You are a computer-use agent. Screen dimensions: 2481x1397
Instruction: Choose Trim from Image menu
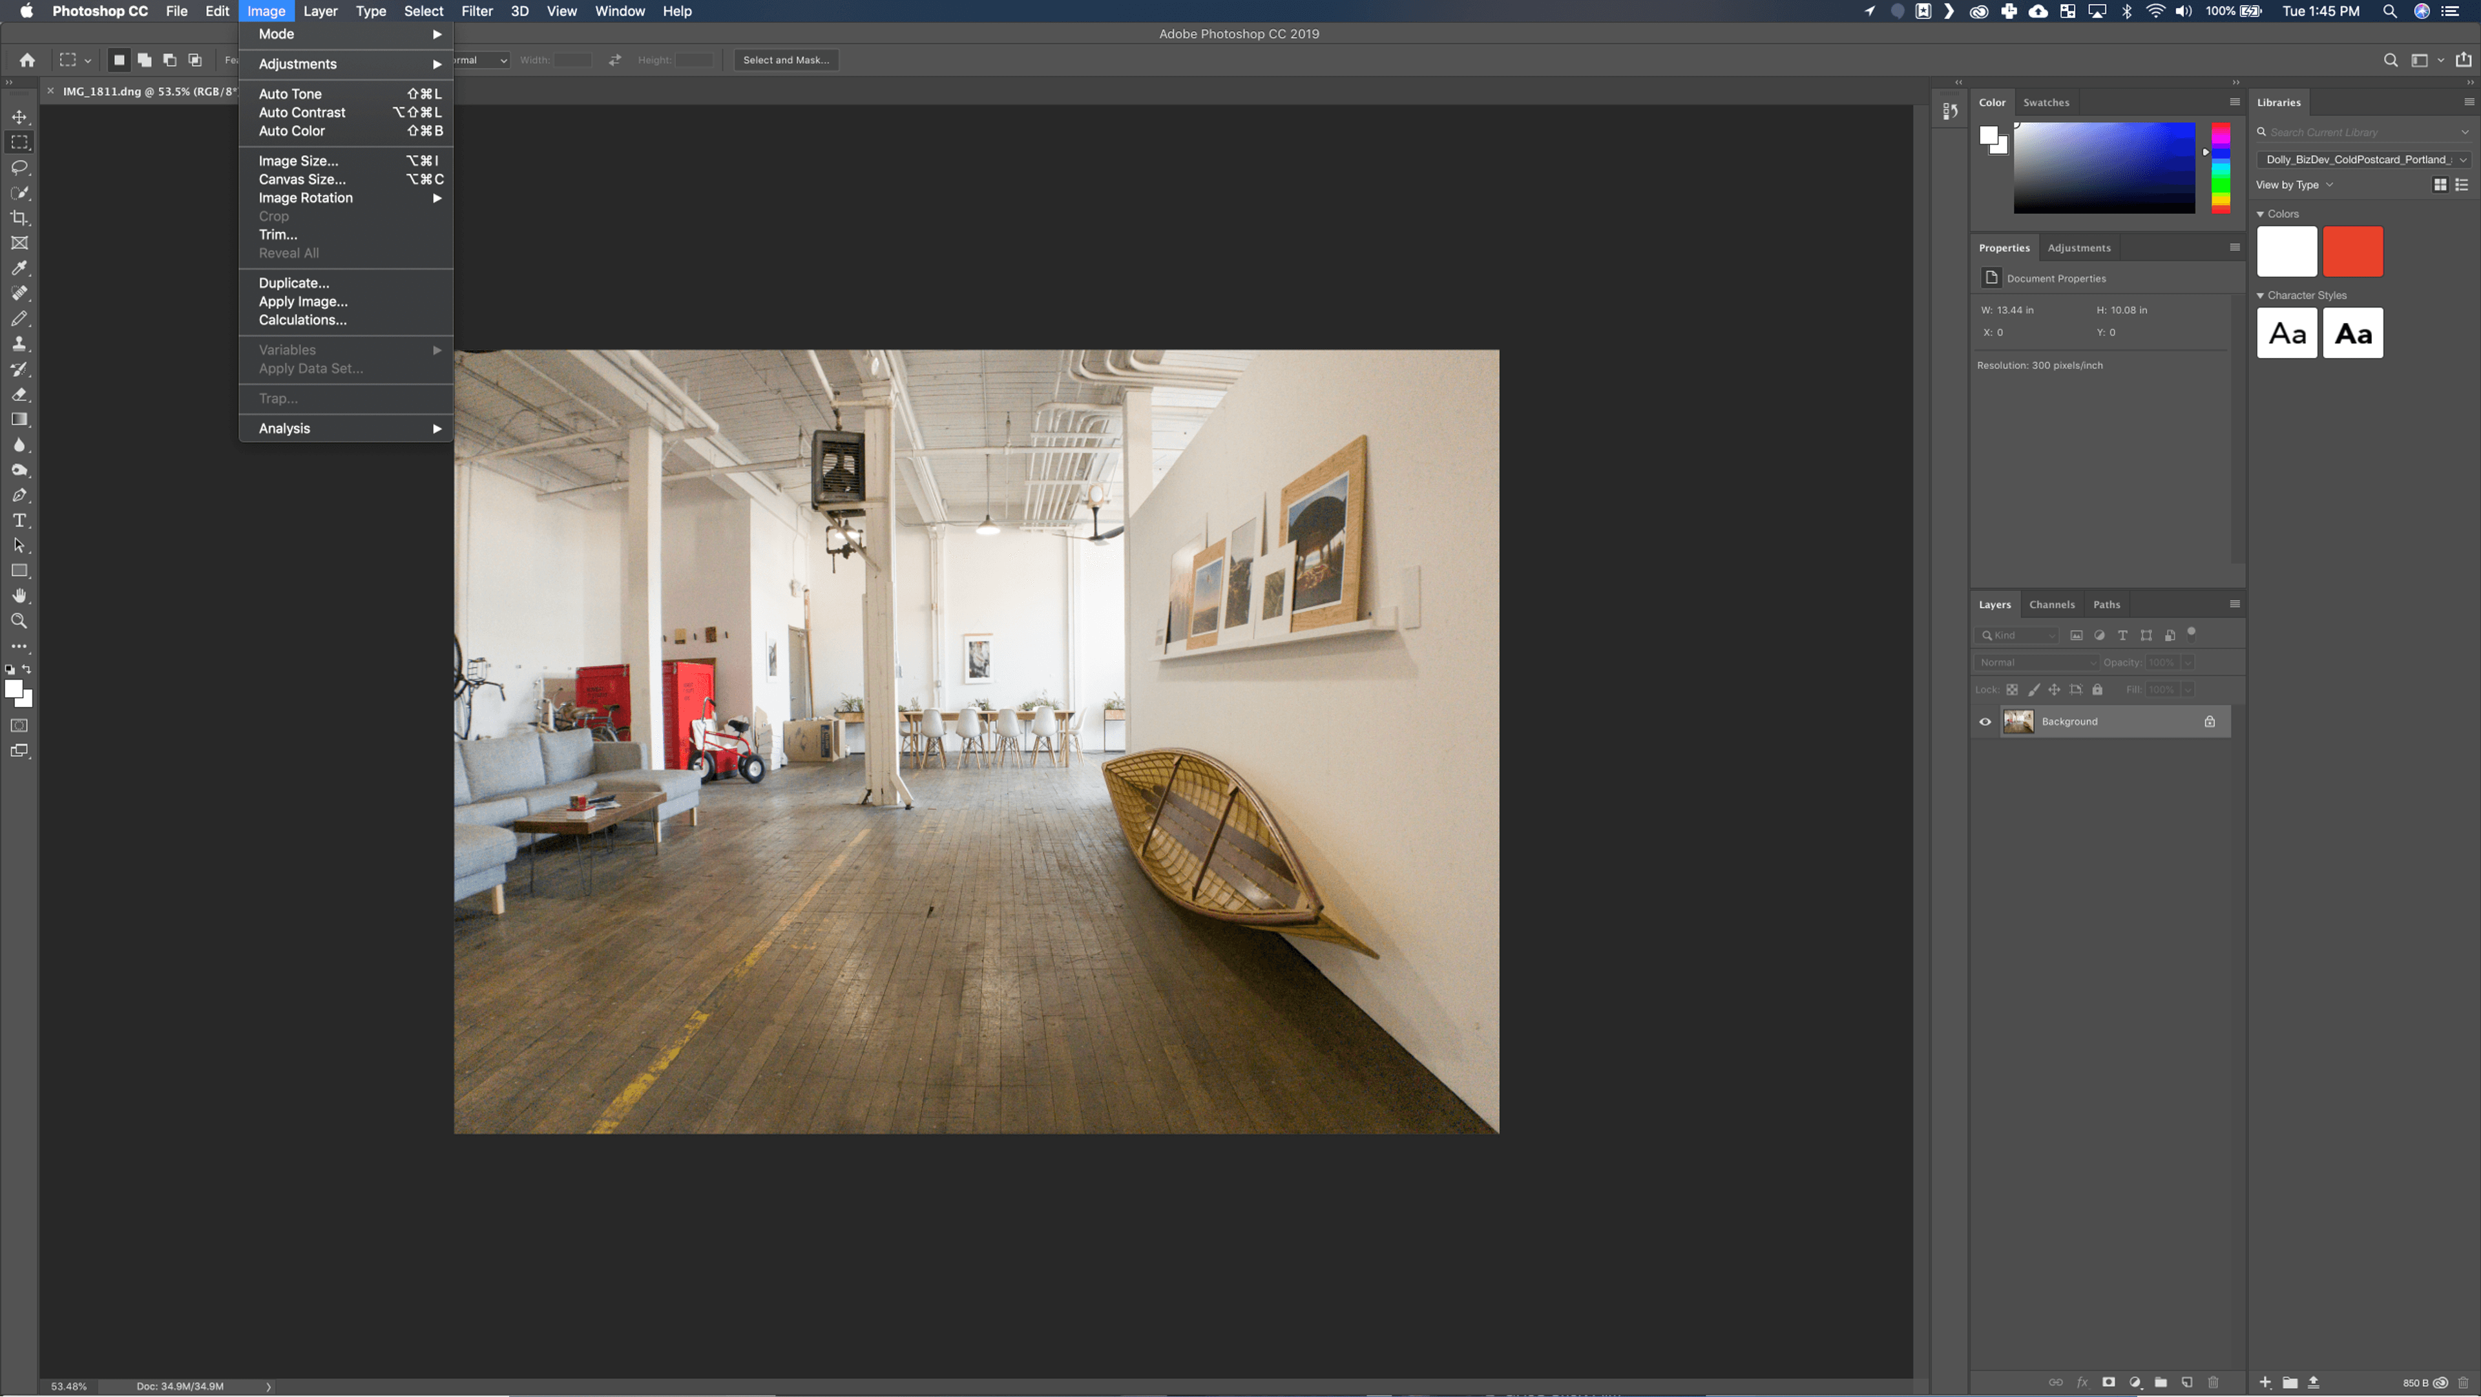pos(346,235)
